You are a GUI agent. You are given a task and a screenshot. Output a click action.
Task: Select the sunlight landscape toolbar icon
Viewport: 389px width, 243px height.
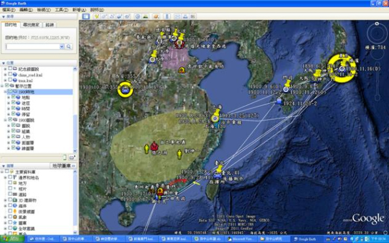coord(146,16)
